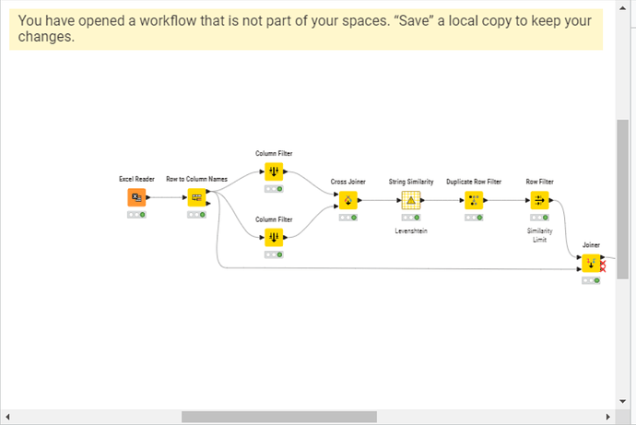Select the String Similarity node
Screen dimensions: 636x425
(410, 201)
